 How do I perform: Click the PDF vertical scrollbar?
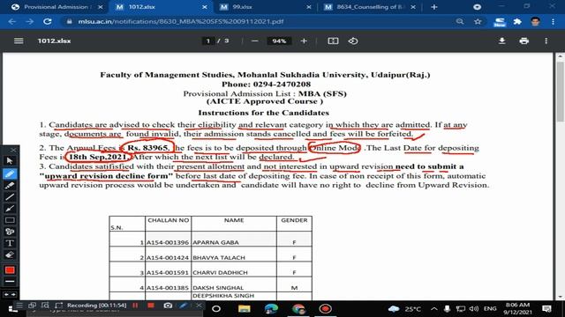[560, 92]
